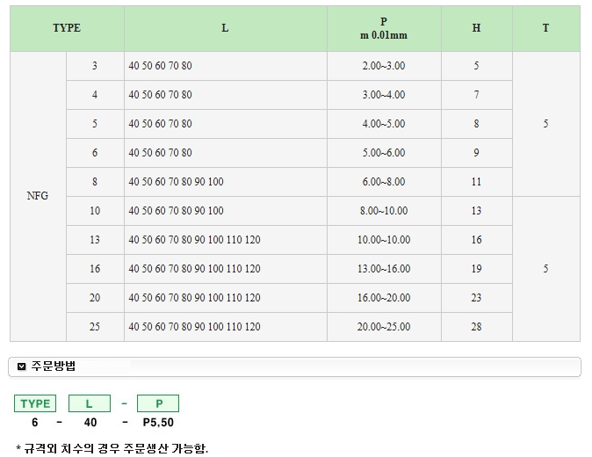Viewport: 592px width, 457px height.
Task: Click H value 28 in last row
Action: 476,327
